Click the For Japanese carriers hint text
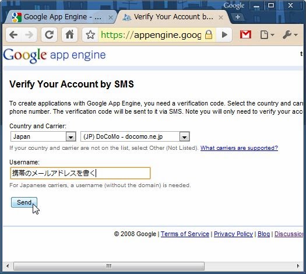The width and height of the screenshot is (306, 274). coord(100,185)
